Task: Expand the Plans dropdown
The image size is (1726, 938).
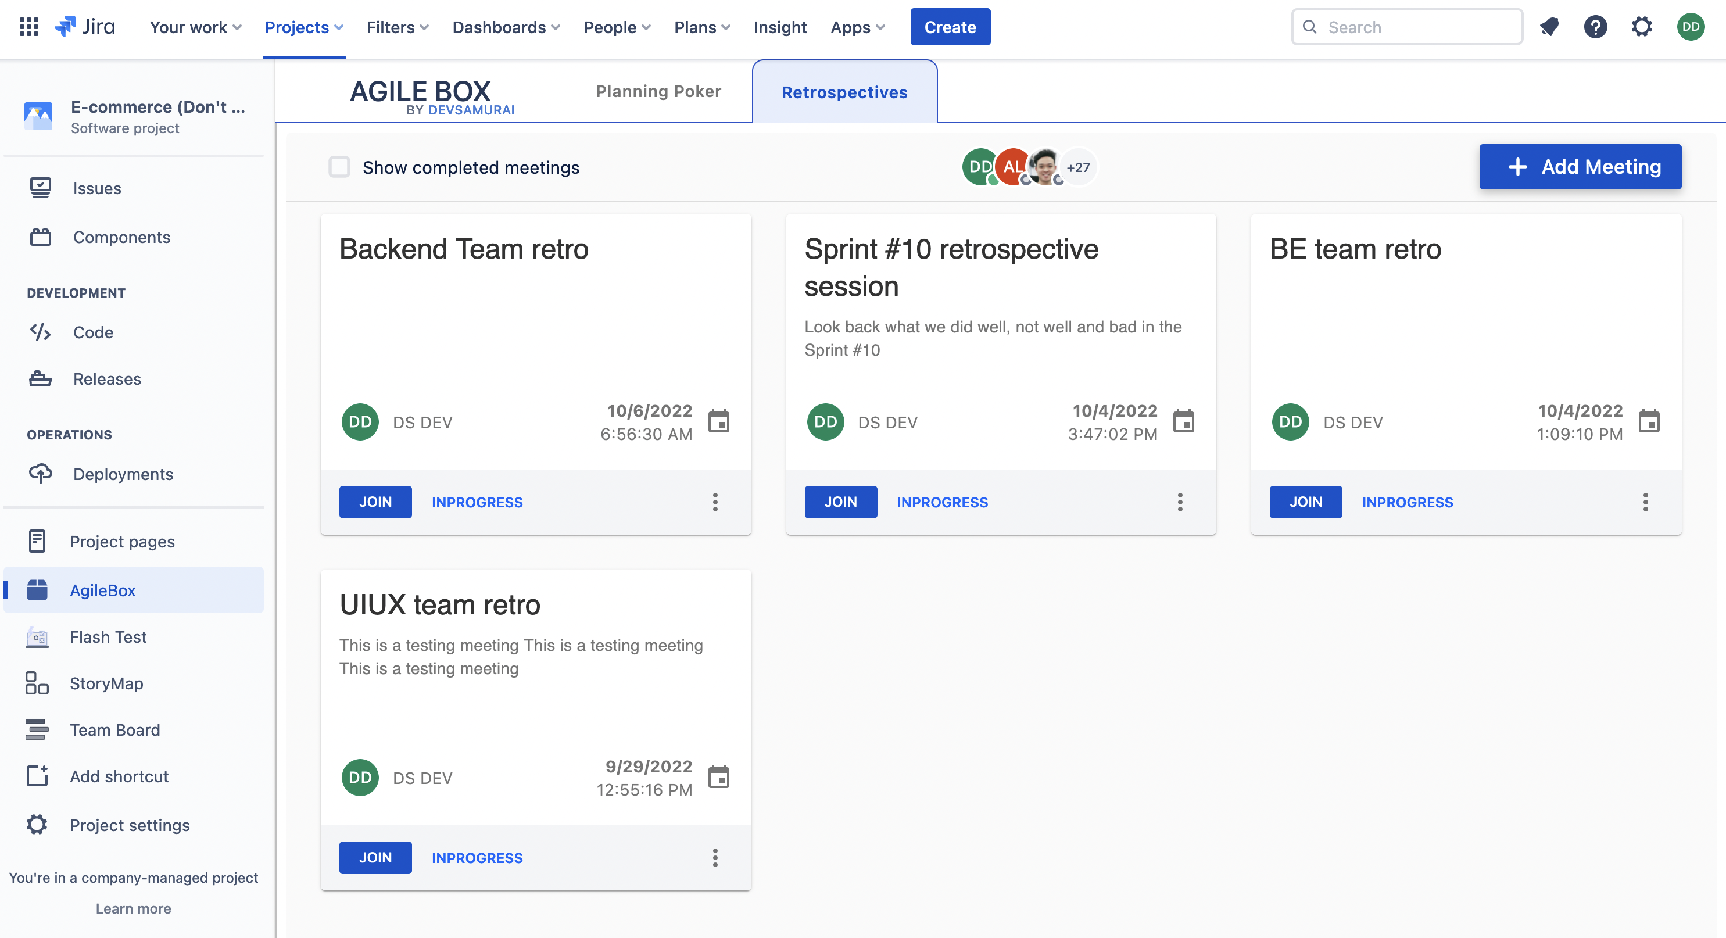Action: 701,27
